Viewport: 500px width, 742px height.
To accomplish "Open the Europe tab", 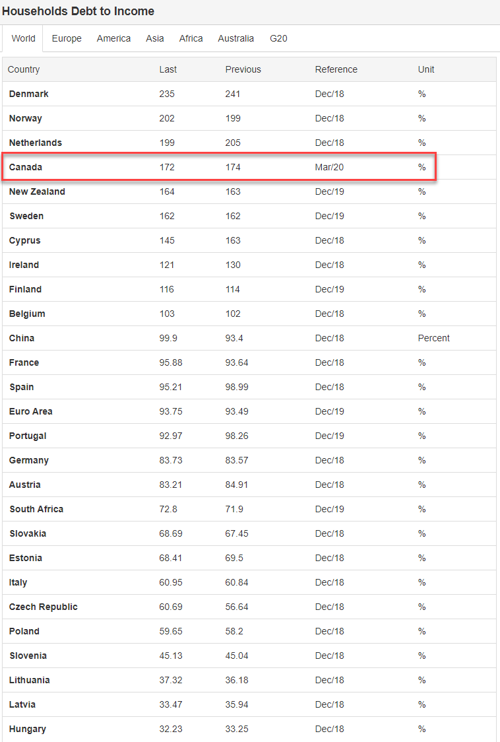I will (x=67, y=38).
